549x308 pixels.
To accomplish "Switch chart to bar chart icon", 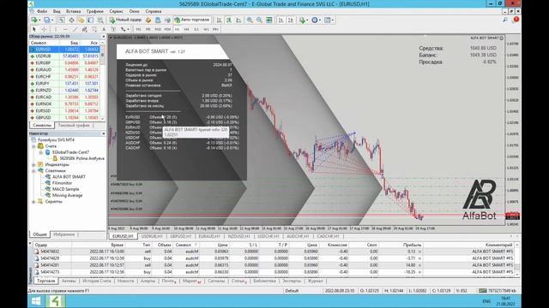I will (220, 20).
